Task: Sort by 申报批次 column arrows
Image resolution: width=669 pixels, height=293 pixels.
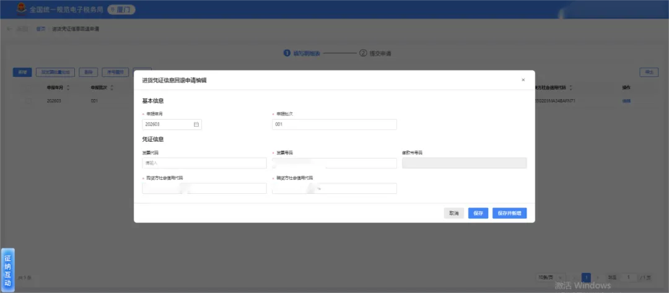Action: point(111,87)
